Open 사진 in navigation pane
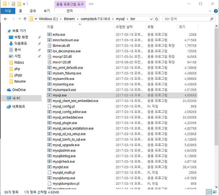Image resolution: width=219 pixels, height=195 pixels. tap(18, 56)
